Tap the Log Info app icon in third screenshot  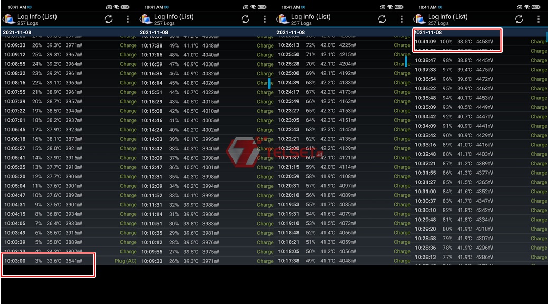[283, 20]
